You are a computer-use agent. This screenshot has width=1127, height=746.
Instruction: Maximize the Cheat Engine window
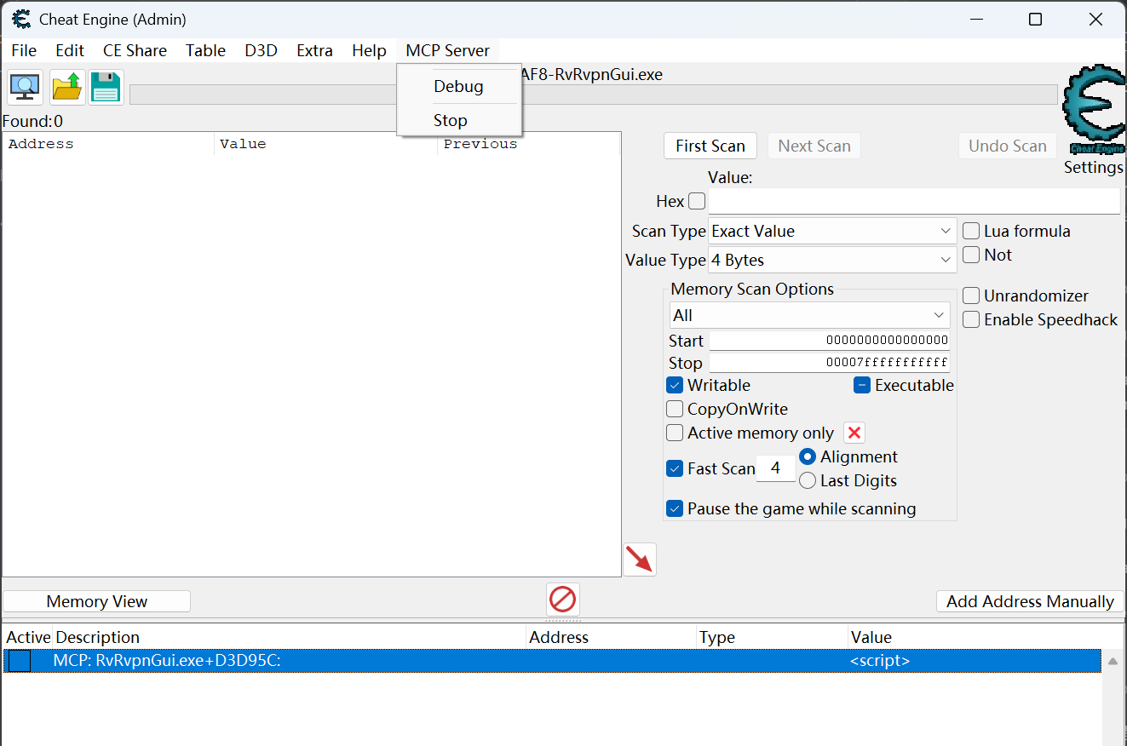[1035, 20]
